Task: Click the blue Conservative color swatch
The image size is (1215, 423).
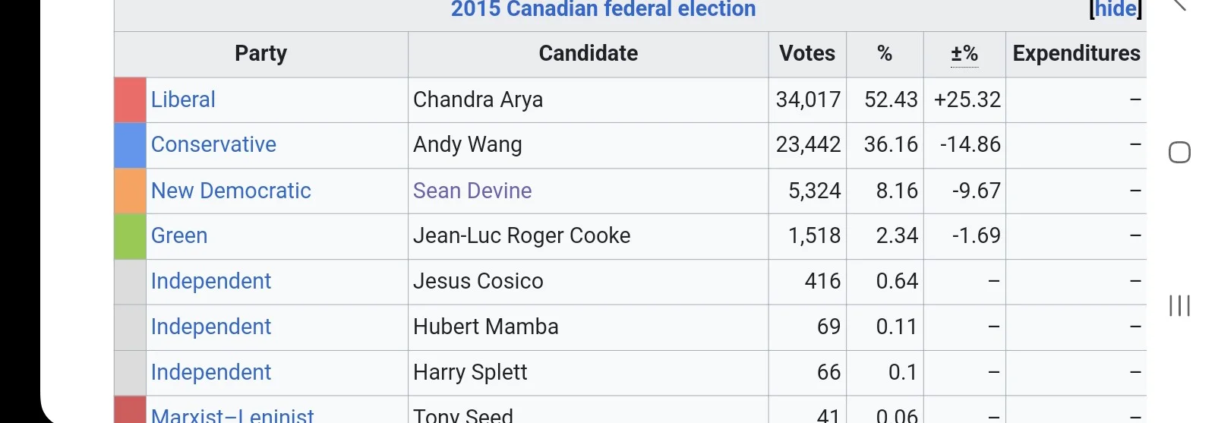Action: pyautogui.click(x=130, y=144)
